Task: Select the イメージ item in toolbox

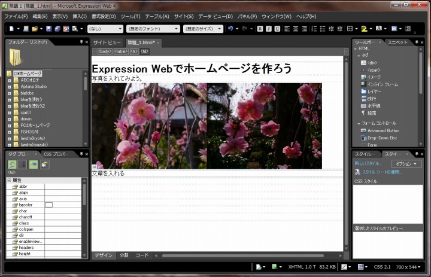Action: point(374,77)
